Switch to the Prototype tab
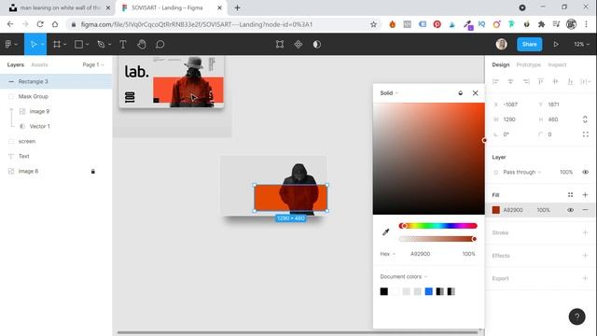The height and width of the screenshot is (336, 597). click(x=529, y=64)
